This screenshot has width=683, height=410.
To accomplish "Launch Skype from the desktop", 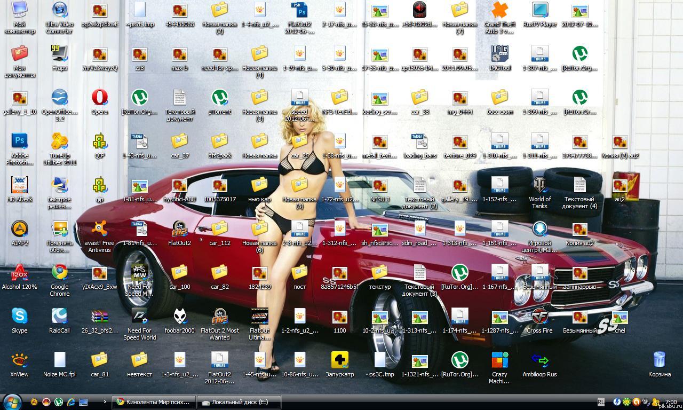I will (x=20, y=320).
